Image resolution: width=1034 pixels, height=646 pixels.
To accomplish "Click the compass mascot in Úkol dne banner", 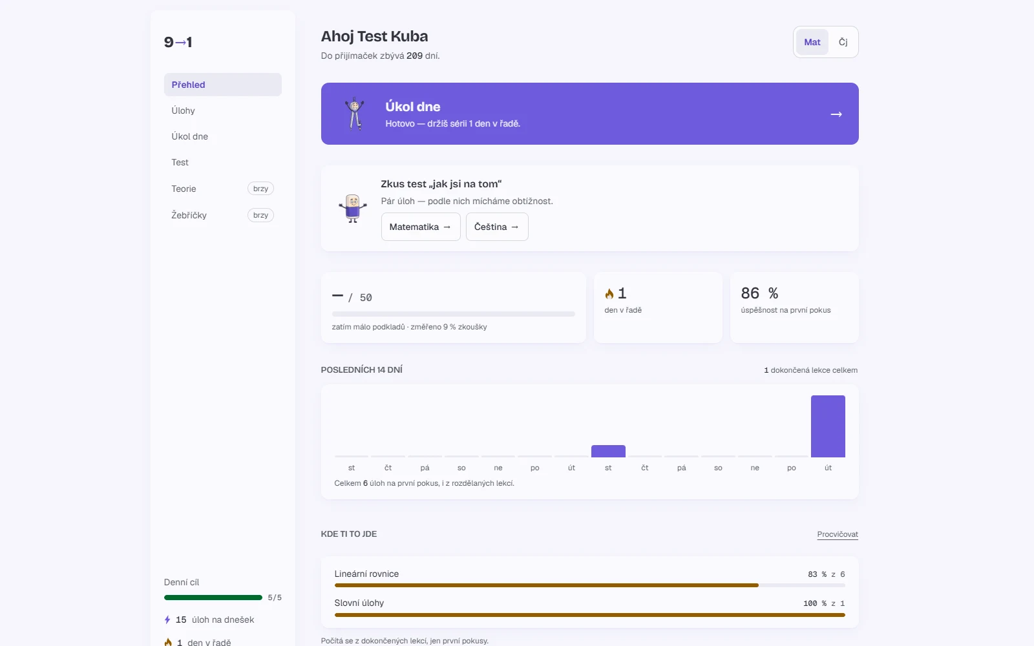I will 354,114.
